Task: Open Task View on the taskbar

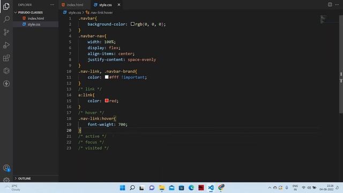Action: pyautogui.click(x=141, y=188)
